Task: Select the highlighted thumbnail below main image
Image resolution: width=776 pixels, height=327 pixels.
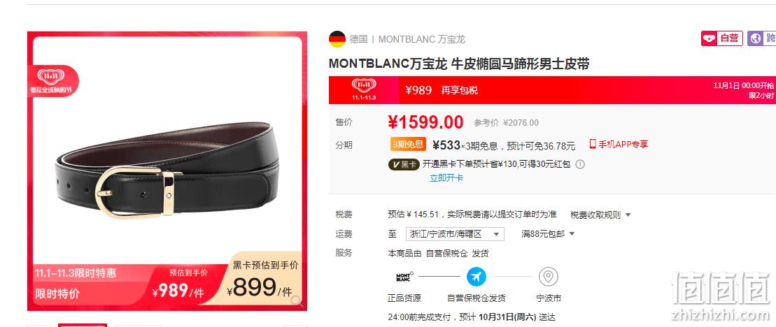Action: pos(82,325)
